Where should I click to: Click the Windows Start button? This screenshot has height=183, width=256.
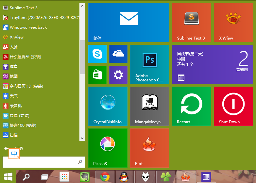coord(8,177)
